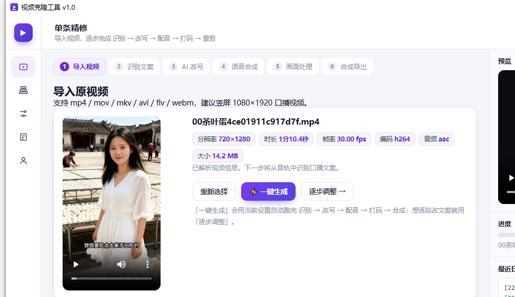Click the 音频 aac tag
Viewport: 515px width, 297px height.
click(437, 139)
